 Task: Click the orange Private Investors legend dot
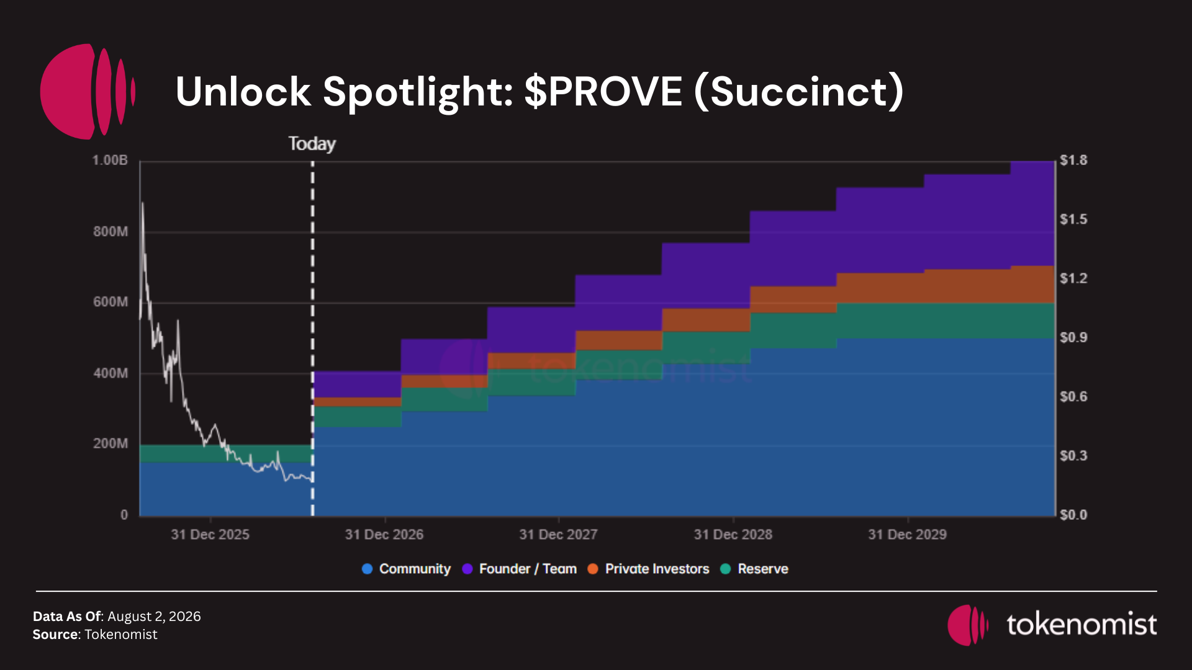coord(593,569)
